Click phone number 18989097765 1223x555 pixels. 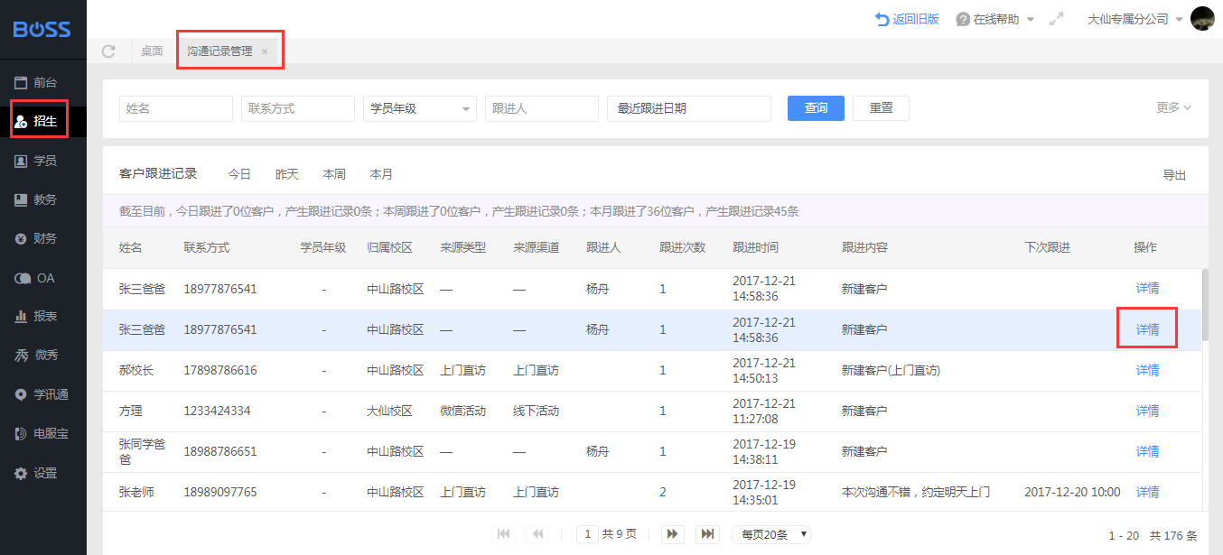220,492
